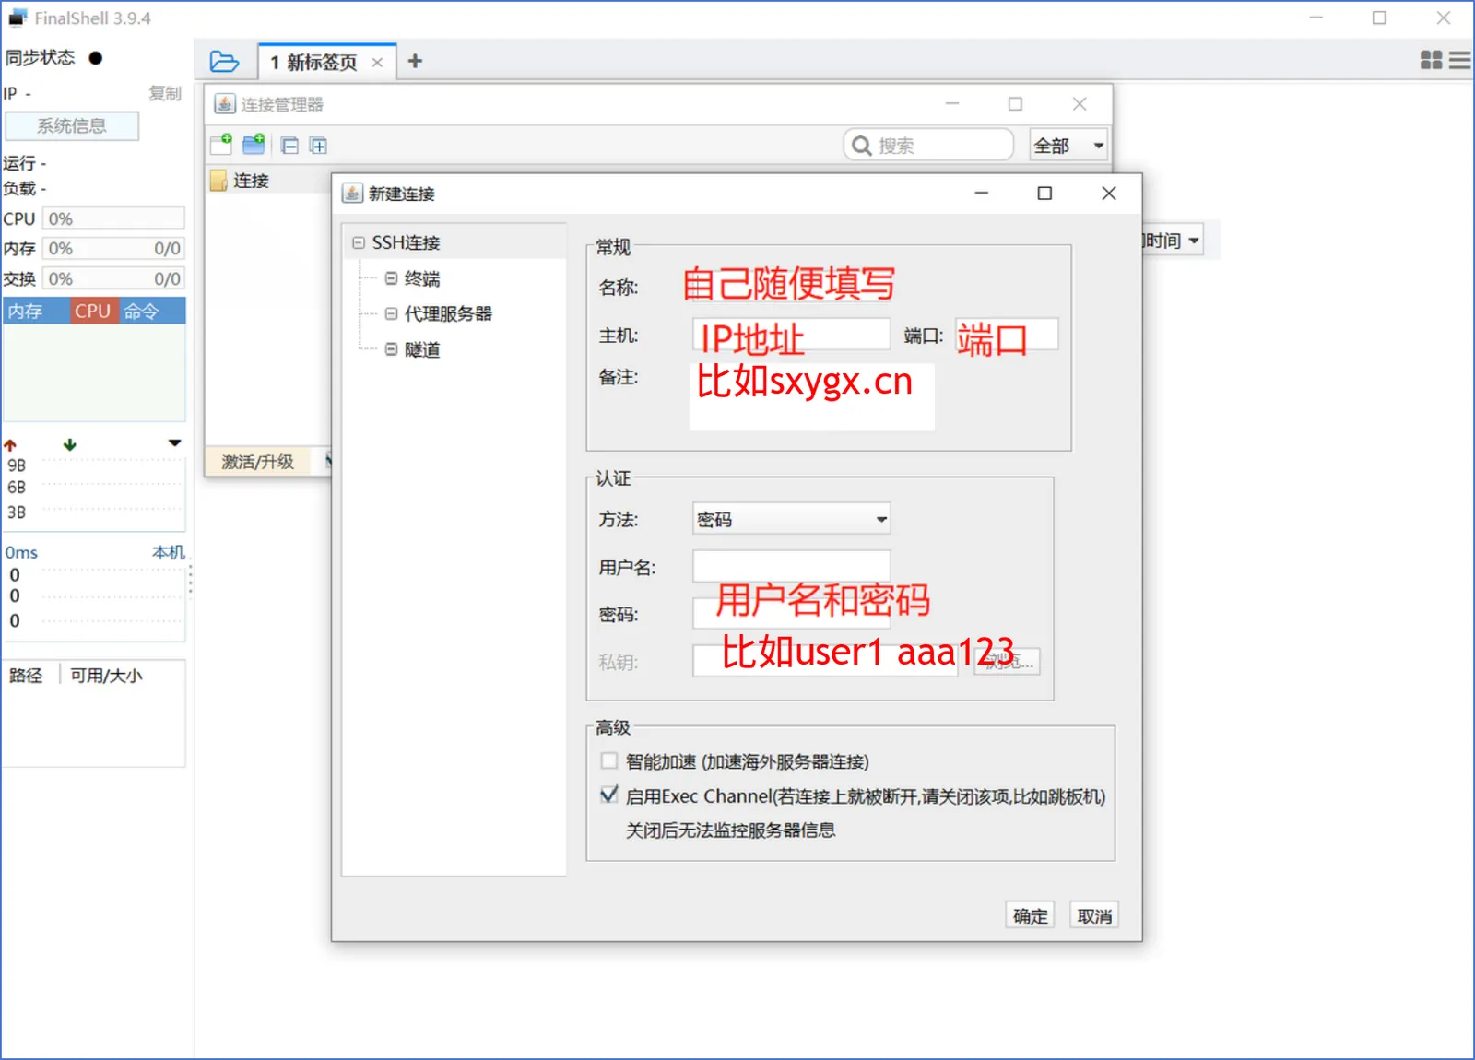Screen dimensions: 1475x1060
Task: Click the new connection icon in connection manager
Action: click(x=221, y=145)
